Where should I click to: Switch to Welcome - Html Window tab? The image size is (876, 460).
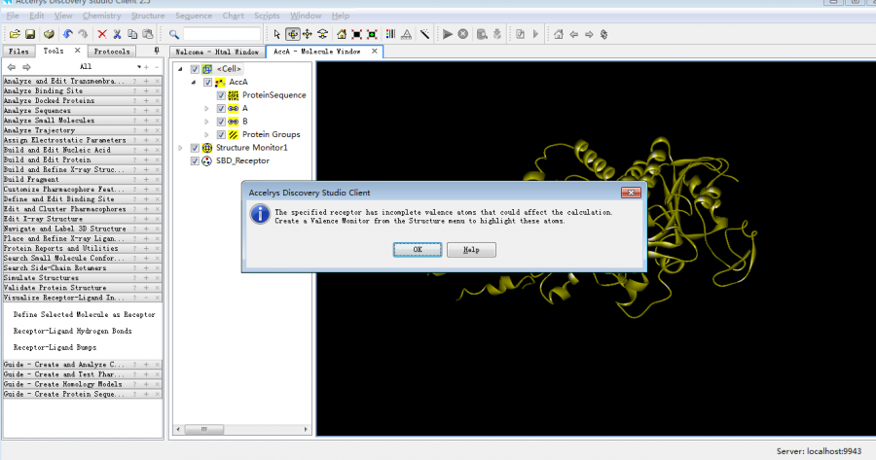217,52
